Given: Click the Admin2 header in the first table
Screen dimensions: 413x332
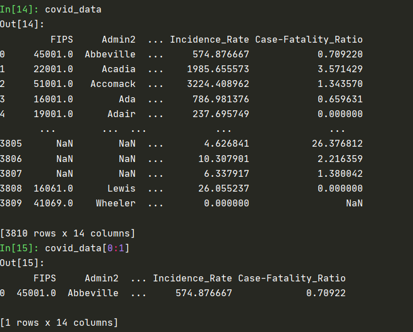Looking at the screenshot, I should pos(118,39).
